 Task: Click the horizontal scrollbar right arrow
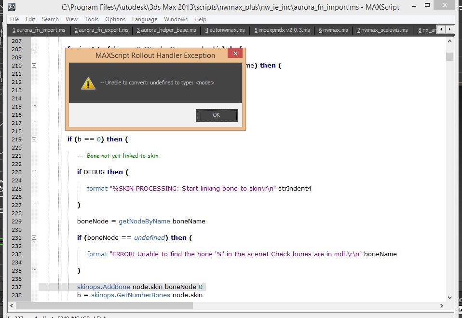click(x=441, y=305)
